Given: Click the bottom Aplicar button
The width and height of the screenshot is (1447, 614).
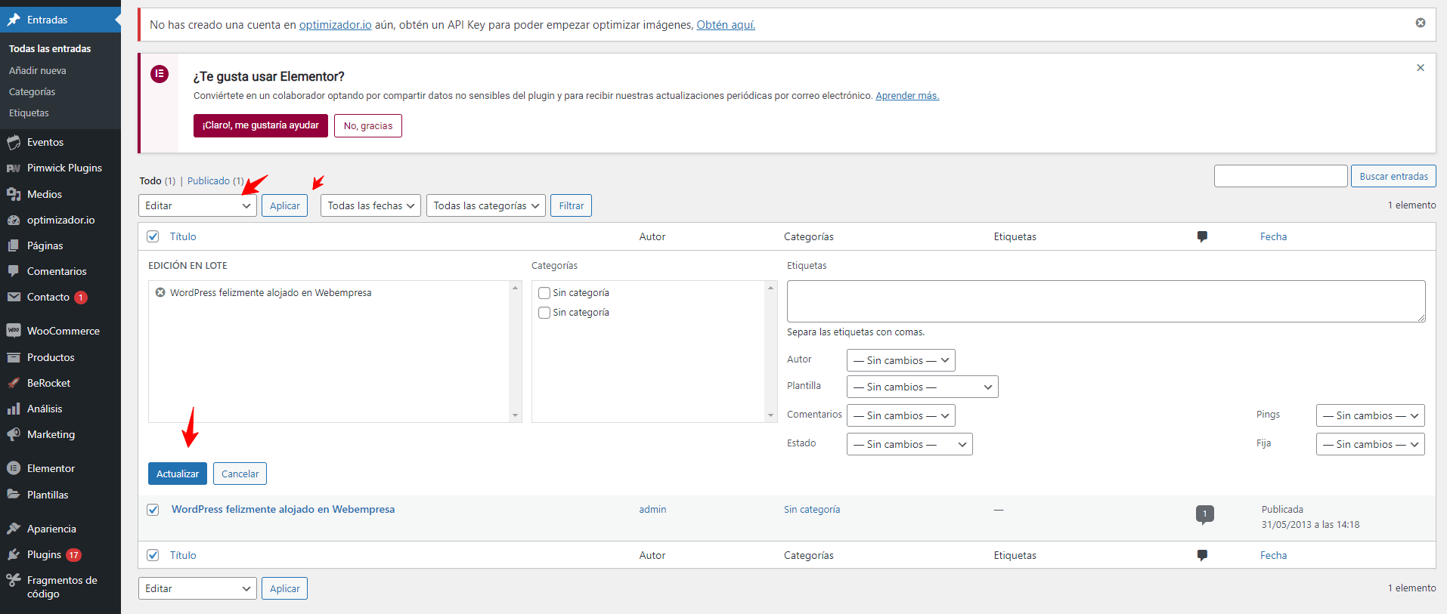Looking at the screenshot, I should 285,588.
